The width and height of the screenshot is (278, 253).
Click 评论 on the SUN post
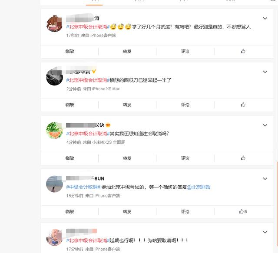point(185,211)
